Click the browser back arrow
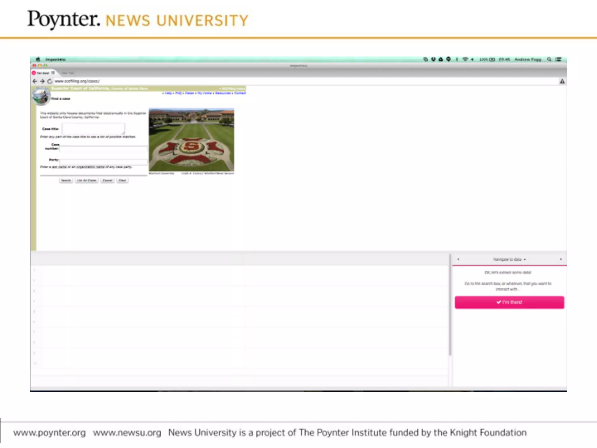Viewport: 597px width, 448px height. 35,81
